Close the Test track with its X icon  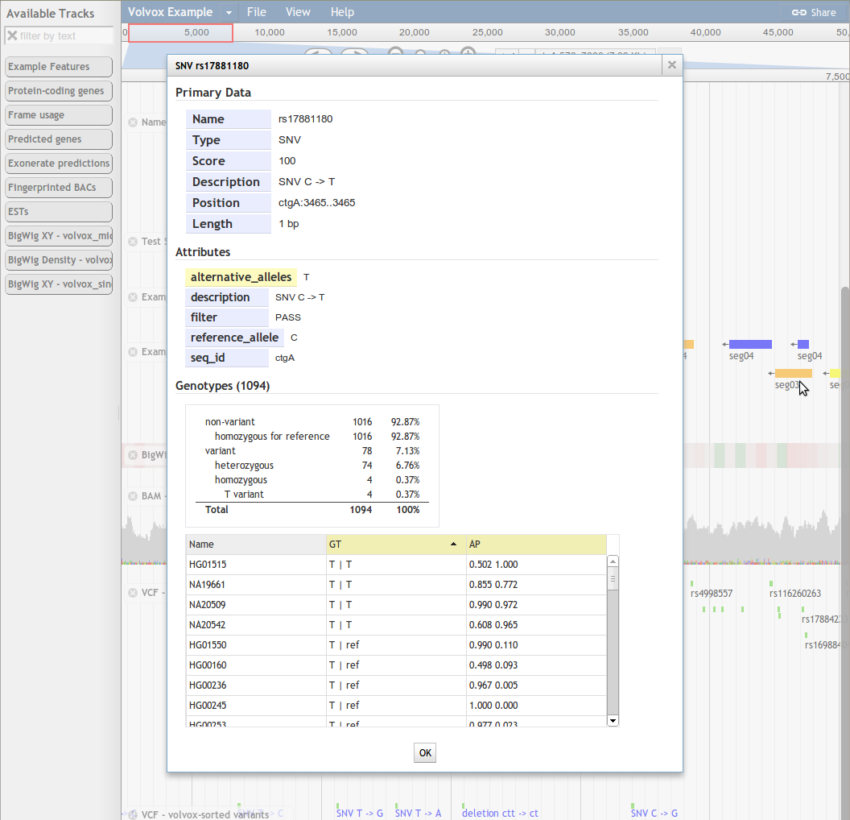[133, 242]
